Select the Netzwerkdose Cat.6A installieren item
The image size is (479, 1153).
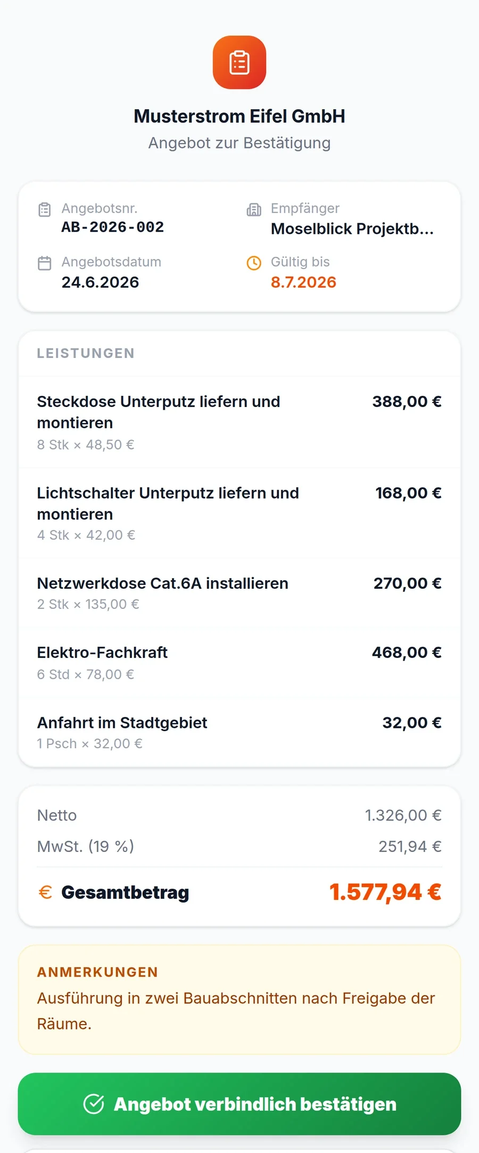[x=240, y=593]
